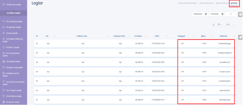Screen dimensions: 243x105
Task: Click the userActivate cell
Action: [x=224, y=90]
